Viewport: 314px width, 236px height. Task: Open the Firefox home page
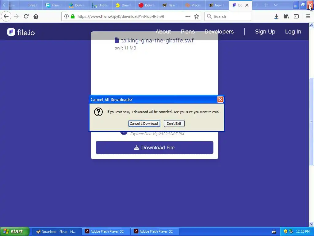[x=36, y=16]
